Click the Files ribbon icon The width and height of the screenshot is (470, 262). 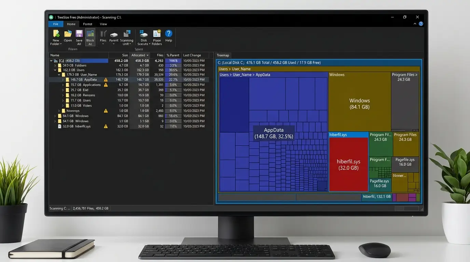pyautogui.click(x=103, y=33)
